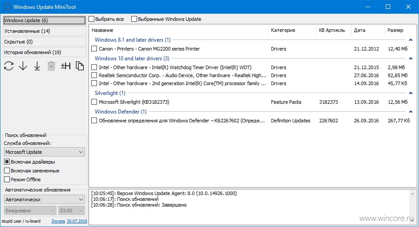Check the Intel 2nd generation Core update

tap(94, 83)
